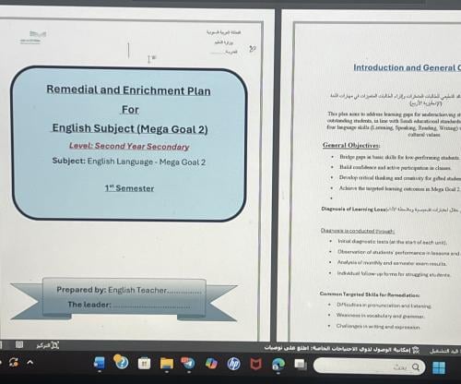461x384 pixels.
Task: Open Task View from the taskbar
Action: pos(300,365)
